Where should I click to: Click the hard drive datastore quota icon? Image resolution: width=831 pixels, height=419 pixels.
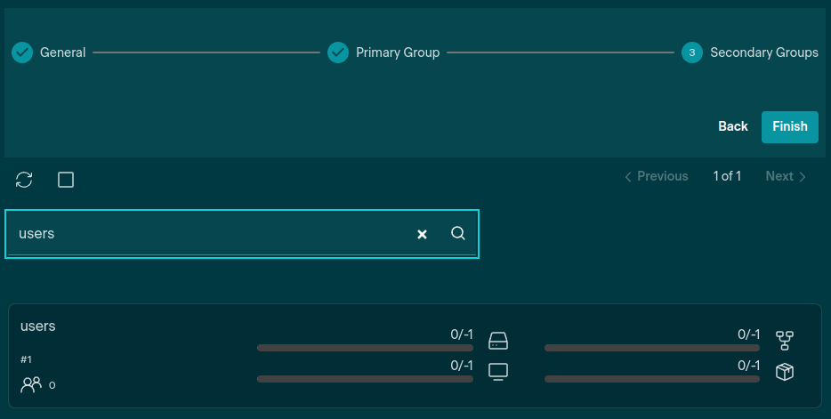498,341
